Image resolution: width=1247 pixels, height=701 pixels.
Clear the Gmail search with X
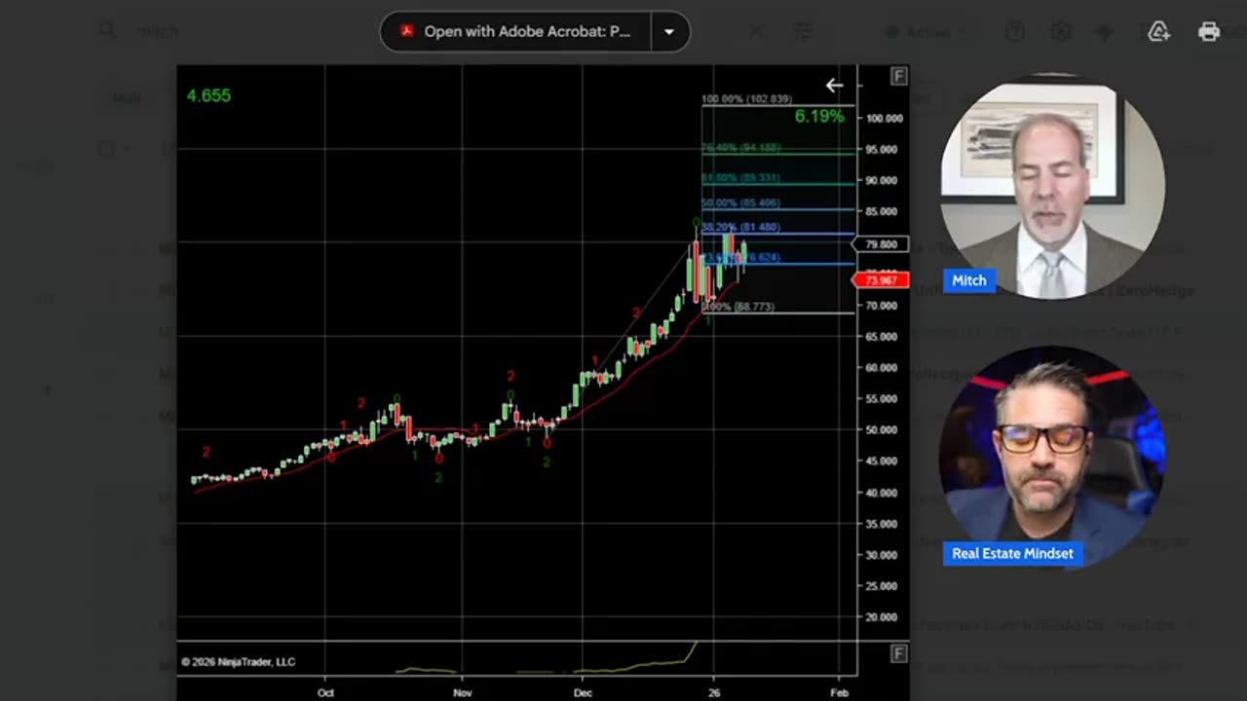757,31
